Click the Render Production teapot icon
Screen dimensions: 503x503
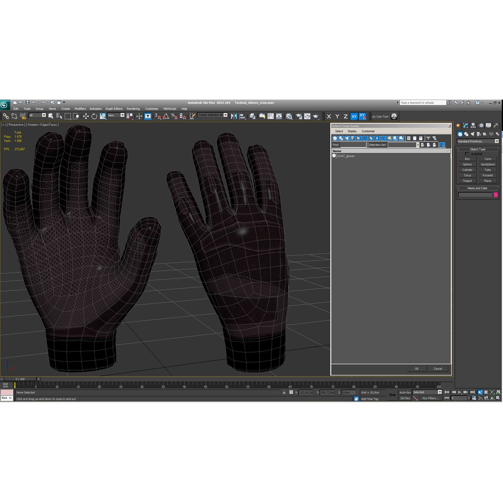pyautogui.click(x=316, y=116)
